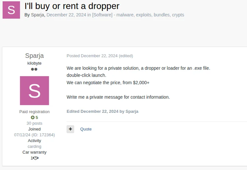Screen dimensions: 247x170
Task: Click the thread title "I'll buy or rent a dropper"
Action: (x=72, y=6)
